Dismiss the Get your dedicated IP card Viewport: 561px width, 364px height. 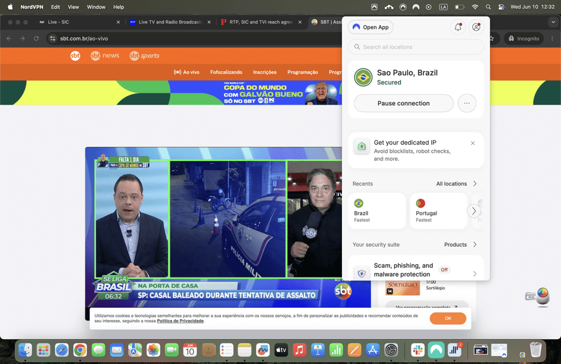tap(473, 143)
